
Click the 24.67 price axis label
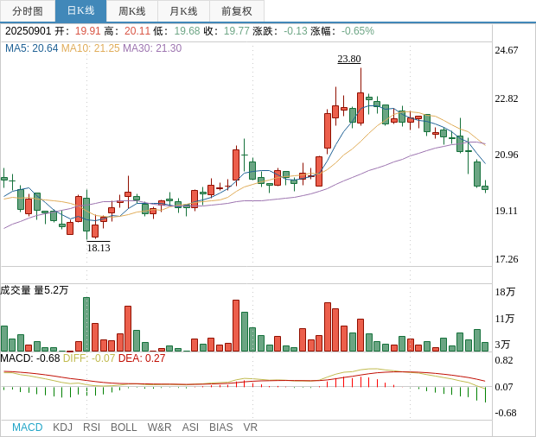507,50
